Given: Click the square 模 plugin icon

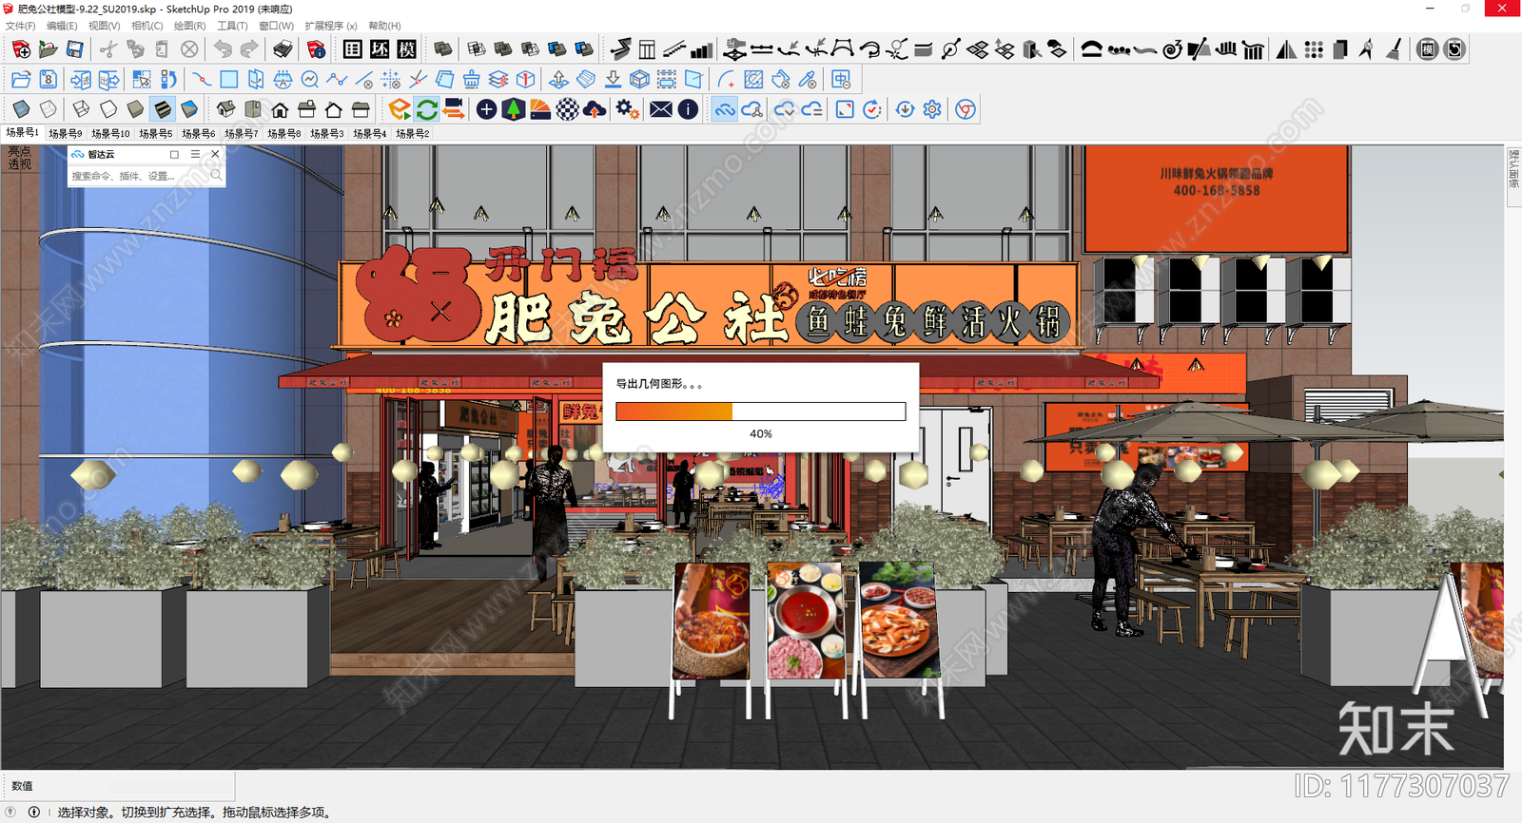Looking at the screenshot, I should click(x=407, y=49).
